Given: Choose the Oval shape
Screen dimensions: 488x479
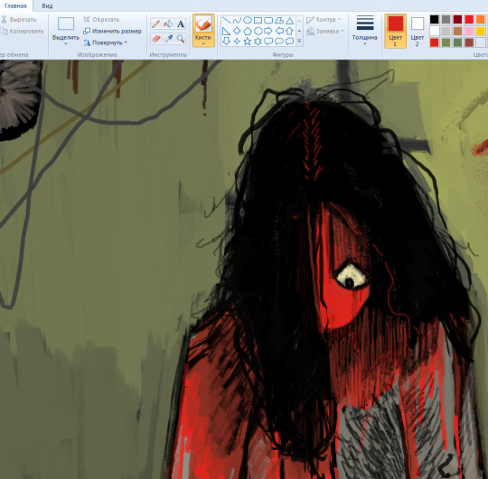Looking at the screenshot, I should (x=248, y=21).
